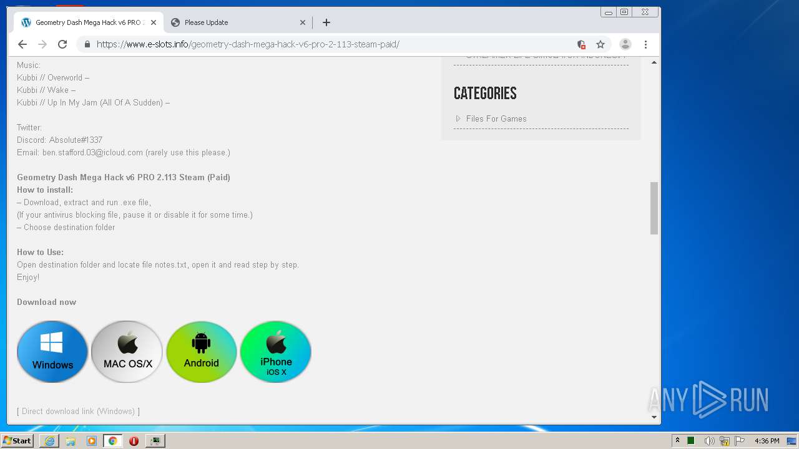Image resolution: width=799 pixels, height=449 pixels.
Task: Click the 4:36 PM clock
Action: coord(767,441)
